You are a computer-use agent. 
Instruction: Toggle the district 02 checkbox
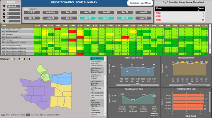point(4,14)
